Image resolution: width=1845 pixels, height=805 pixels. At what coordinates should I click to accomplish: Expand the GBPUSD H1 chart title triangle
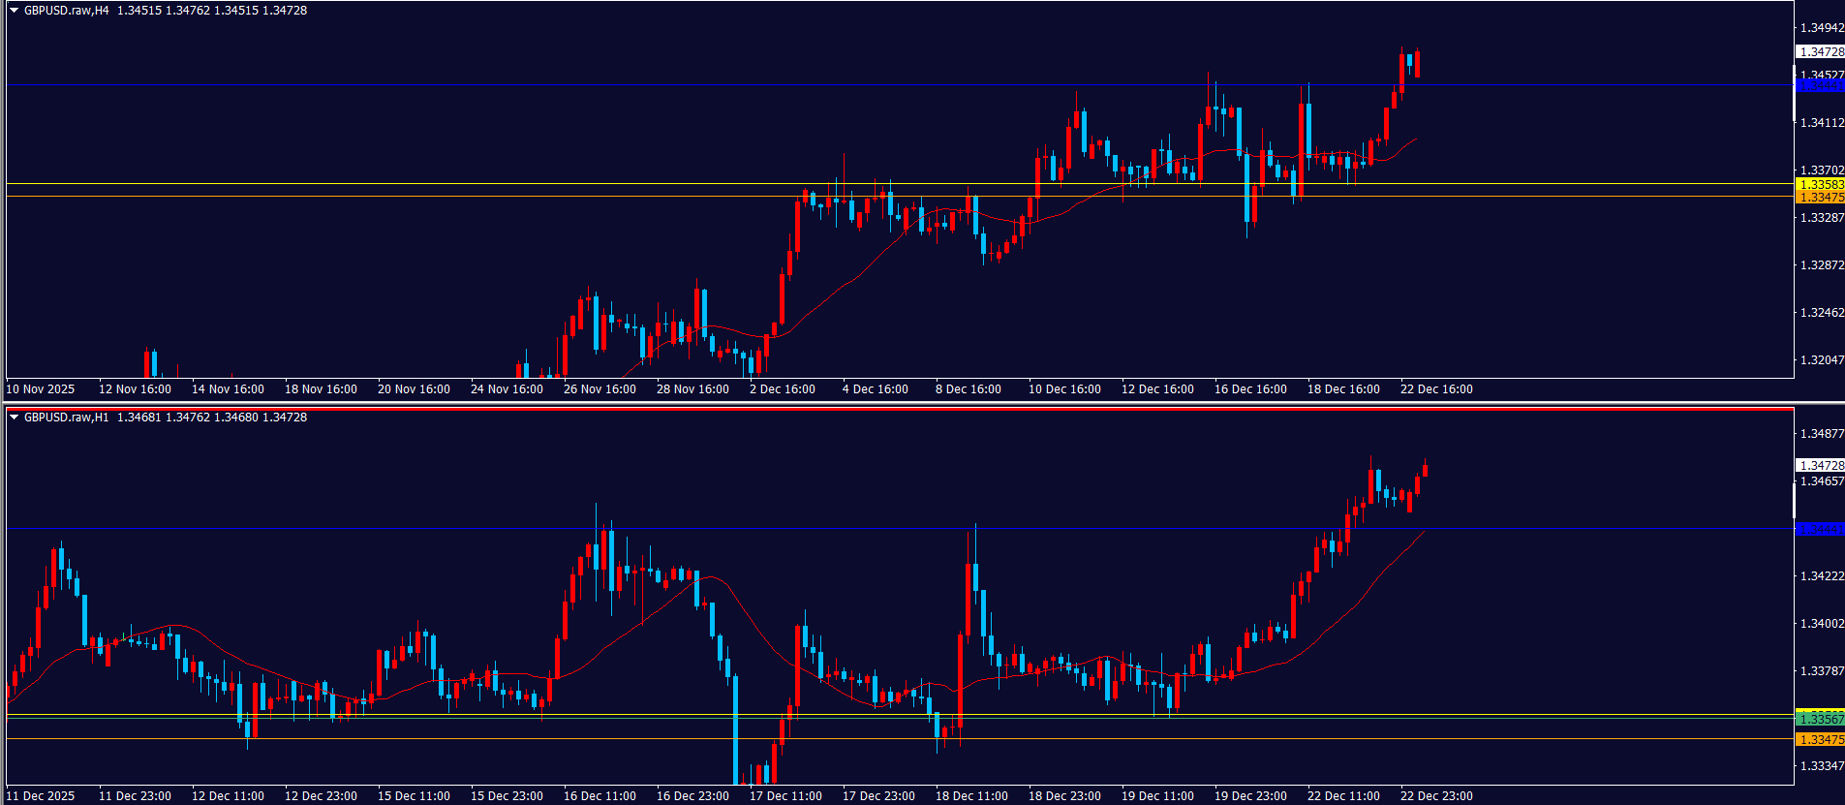coord(14,418)
